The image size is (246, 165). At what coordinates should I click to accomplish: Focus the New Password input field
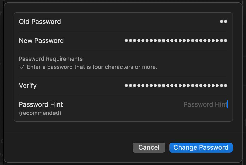[x=176, y=41]
